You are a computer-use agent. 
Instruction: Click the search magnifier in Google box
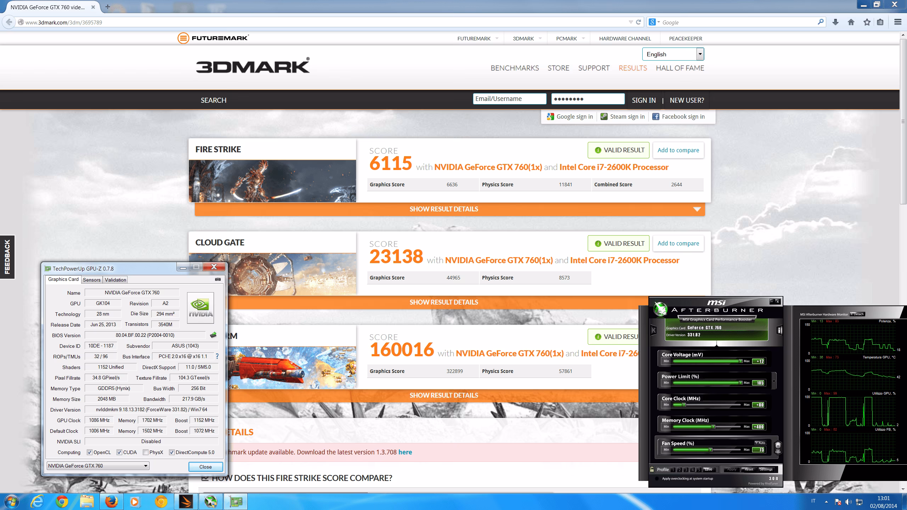coord(821,22)
